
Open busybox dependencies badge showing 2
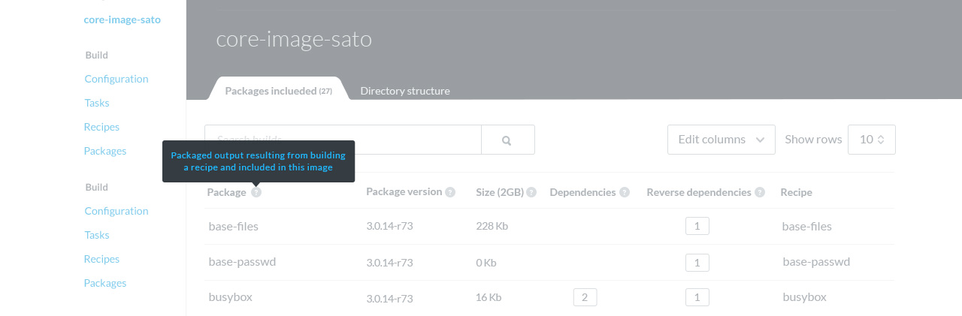click(585, 297)
